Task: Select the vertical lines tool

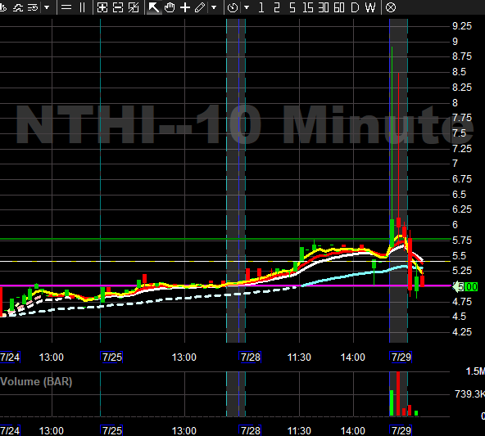Action: click(82, 7)
